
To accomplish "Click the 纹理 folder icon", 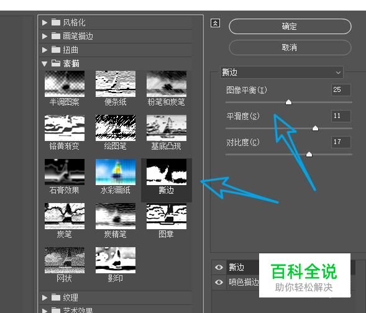I will tap(56, 297).
